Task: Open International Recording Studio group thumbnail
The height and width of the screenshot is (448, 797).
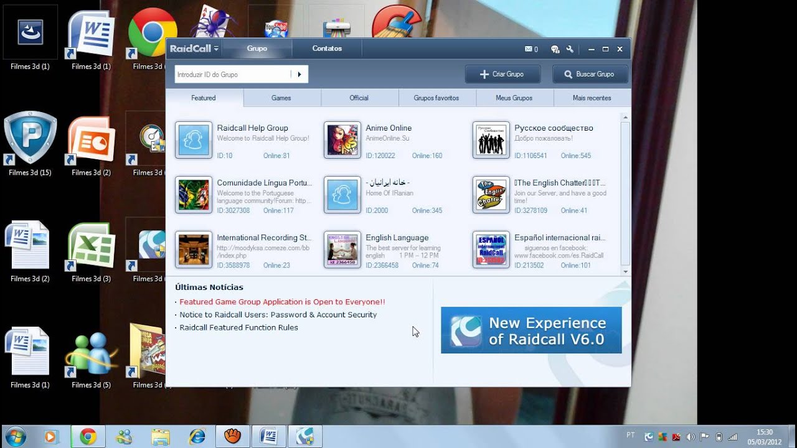Action: pyautogui.click(x=194, y=250)
